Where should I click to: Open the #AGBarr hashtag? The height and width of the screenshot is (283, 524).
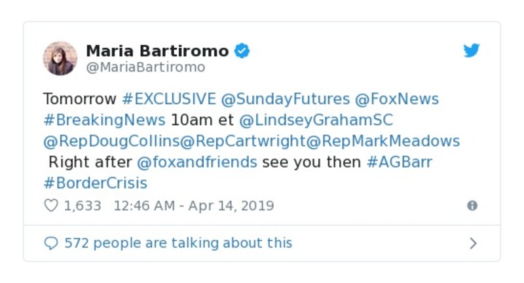[400, 162]
